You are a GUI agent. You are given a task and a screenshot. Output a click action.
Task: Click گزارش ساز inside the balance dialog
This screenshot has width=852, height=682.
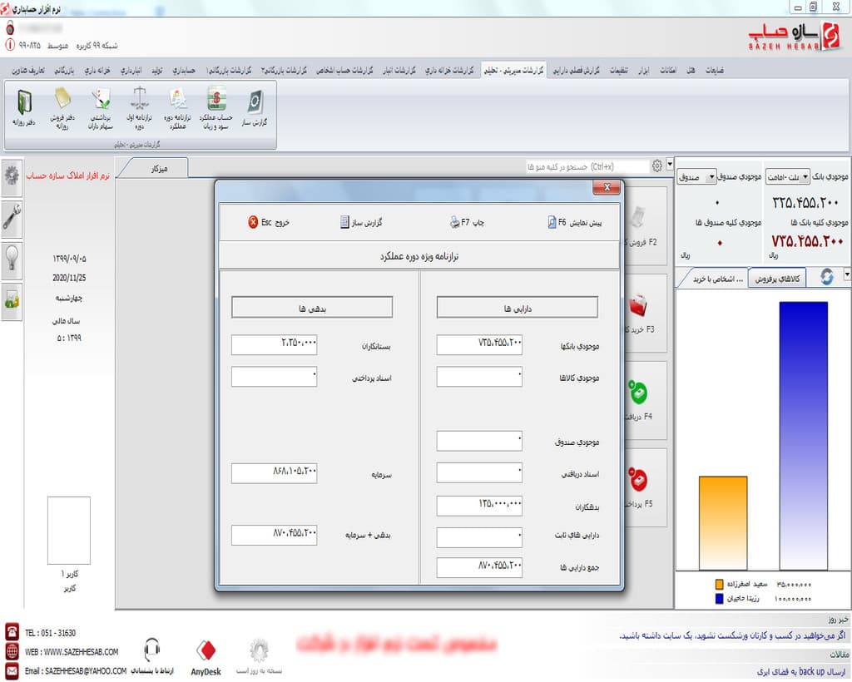[361, 222]
